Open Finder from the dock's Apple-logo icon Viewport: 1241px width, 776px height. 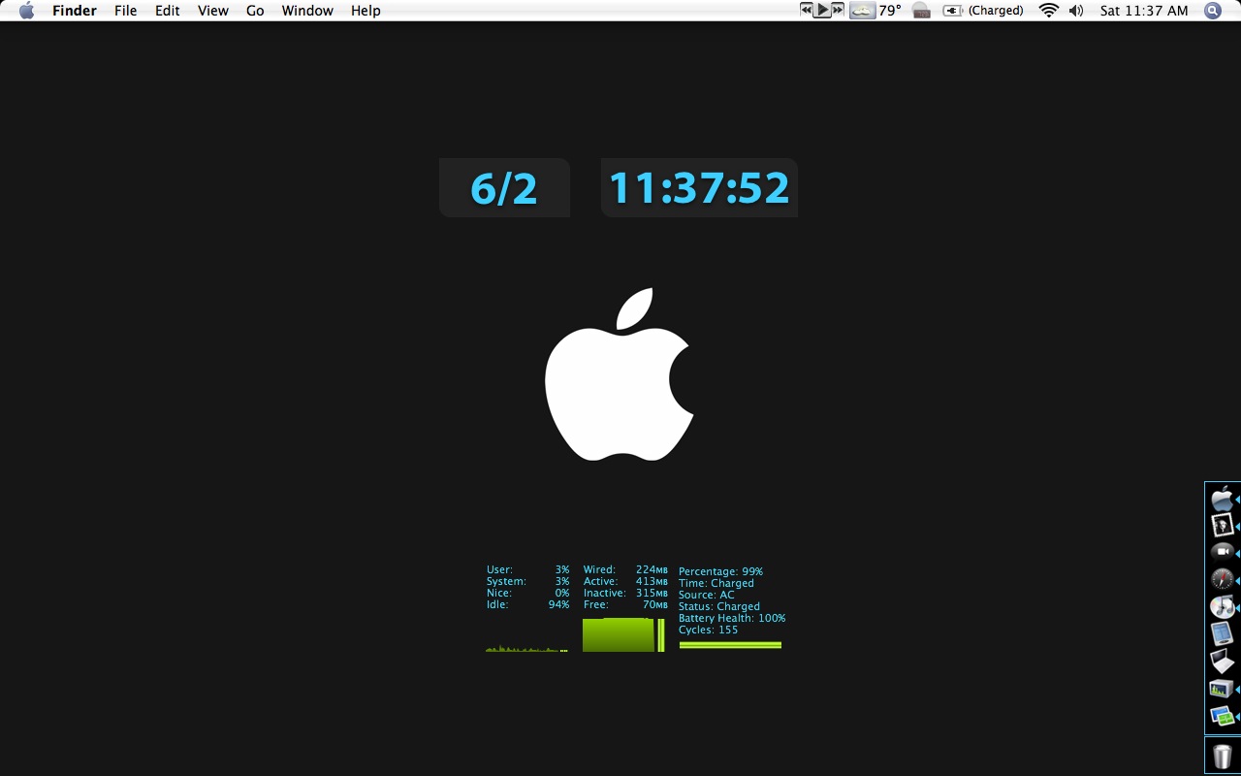[x=1222, y=499]
